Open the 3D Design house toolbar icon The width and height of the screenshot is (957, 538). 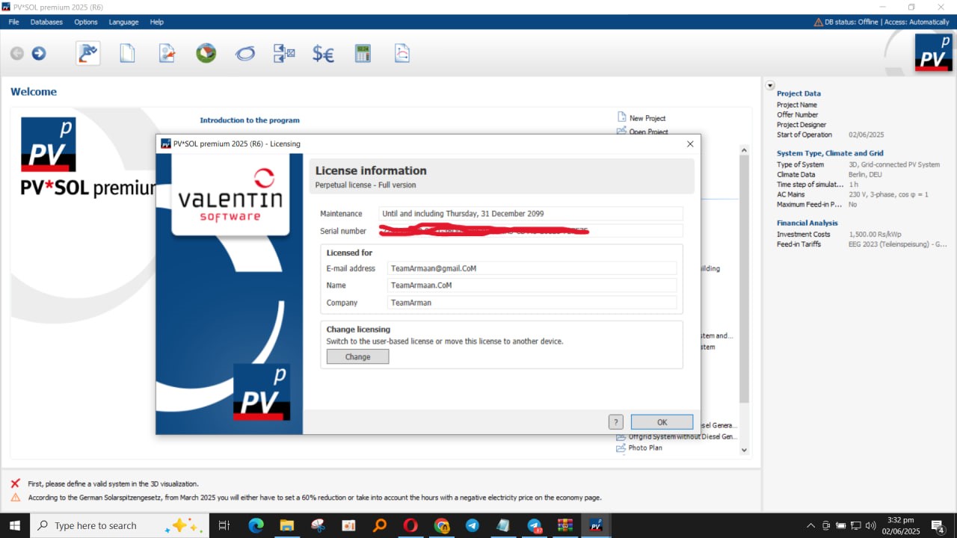[206, 53]
